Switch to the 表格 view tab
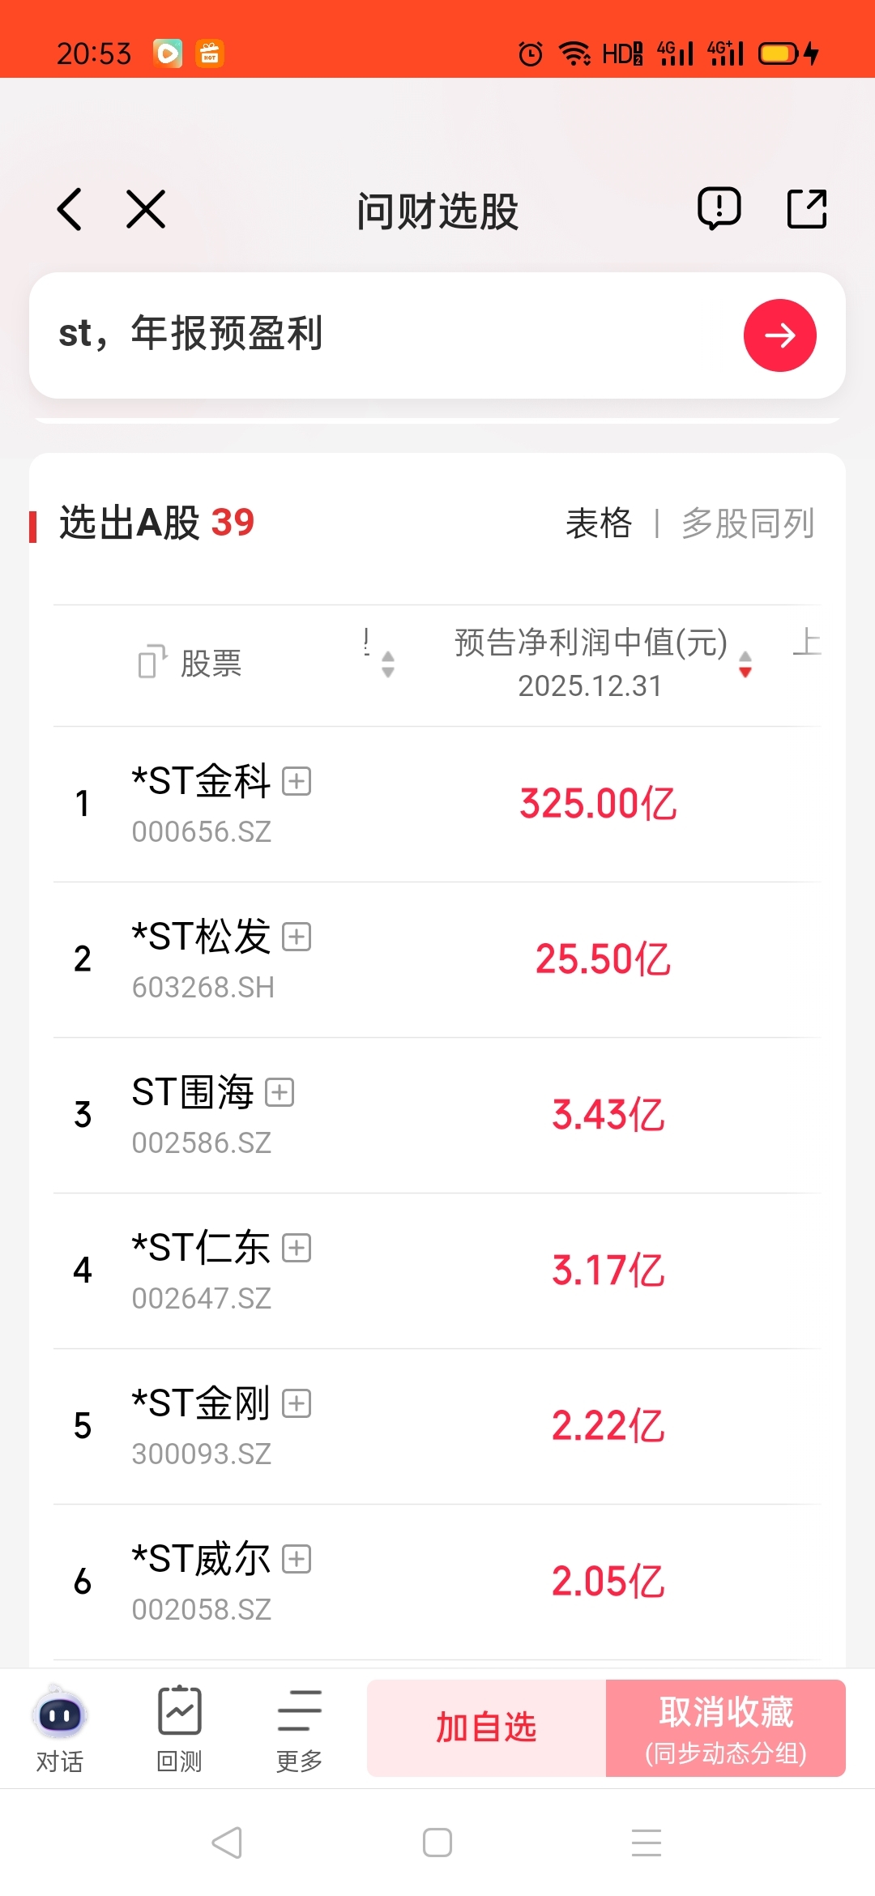Screen dimensions: 875x1896 (599, 523)
